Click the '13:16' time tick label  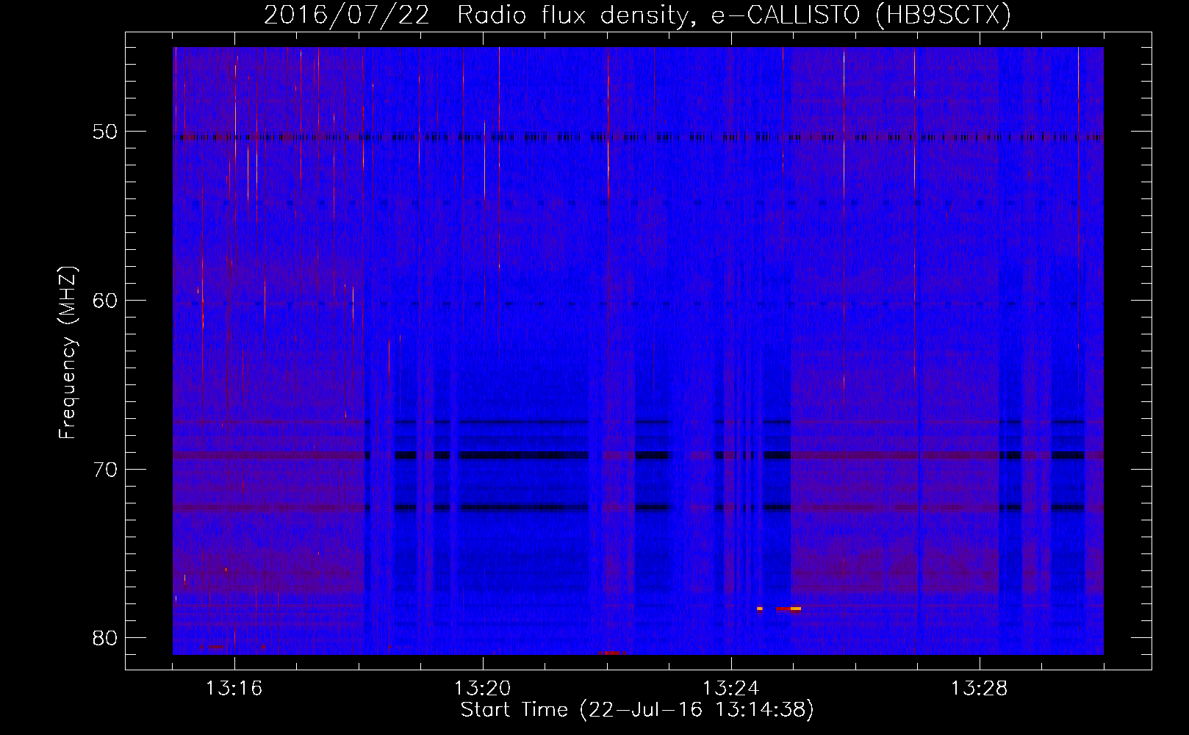point(234,689)
